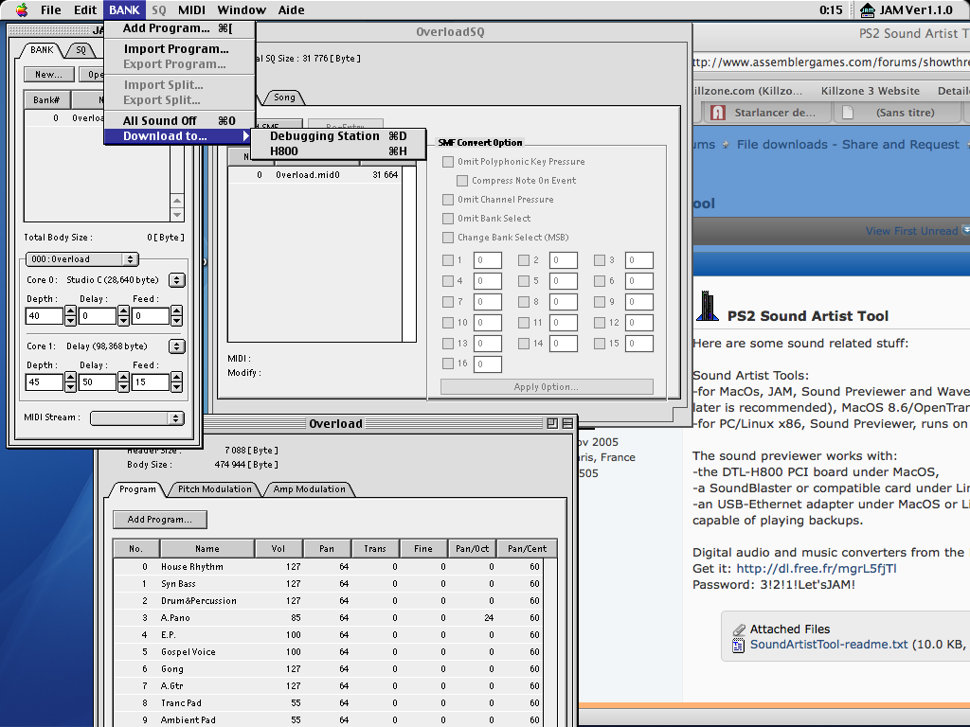The height and width of the screenshot is (727, 970).
Task: Switch to the Amp Modulation tab
Action: [310, 489]
